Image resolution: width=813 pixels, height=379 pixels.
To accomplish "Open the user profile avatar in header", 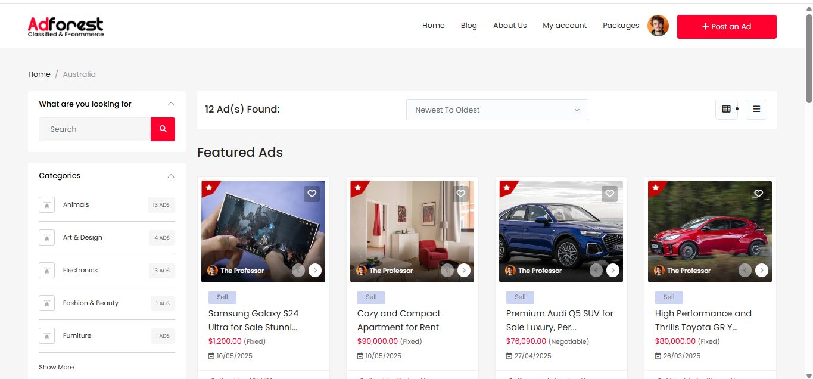I will [x=658, y=26].
